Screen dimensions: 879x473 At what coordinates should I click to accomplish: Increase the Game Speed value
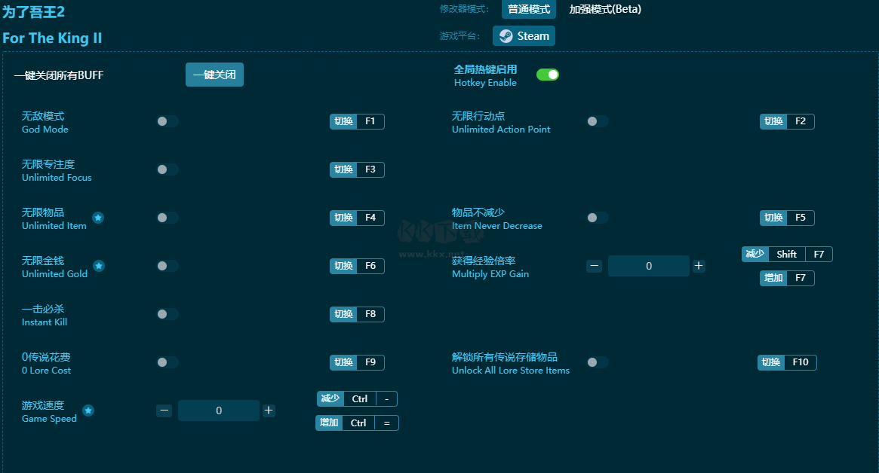tap(269, 410)
